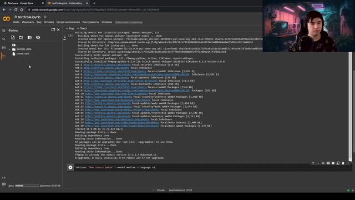Open terminal sidebar icon

pyautogui.click(x=4, y=184)
